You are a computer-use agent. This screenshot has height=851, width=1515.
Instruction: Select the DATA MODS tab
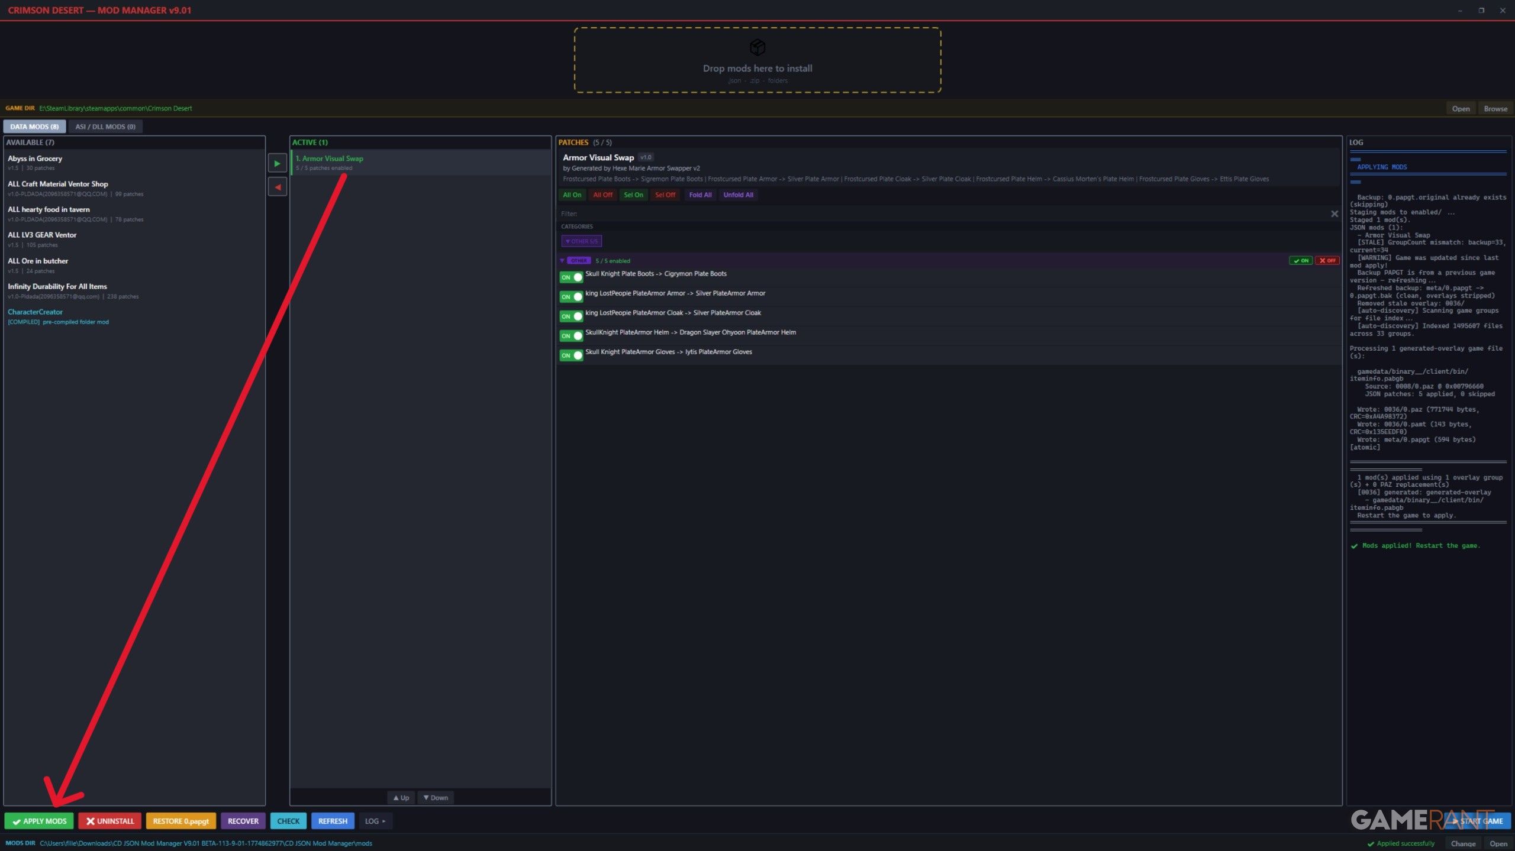pyautogui.click(x=34, y=127)
